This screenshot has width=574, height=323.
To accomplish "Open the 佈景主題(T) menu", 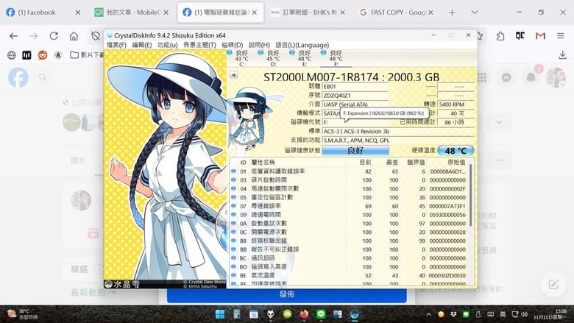I will 199,45.
